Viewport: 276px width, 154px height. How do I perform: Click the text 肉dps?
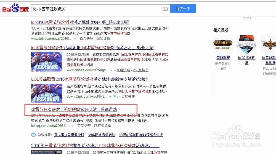click(247, 18)
